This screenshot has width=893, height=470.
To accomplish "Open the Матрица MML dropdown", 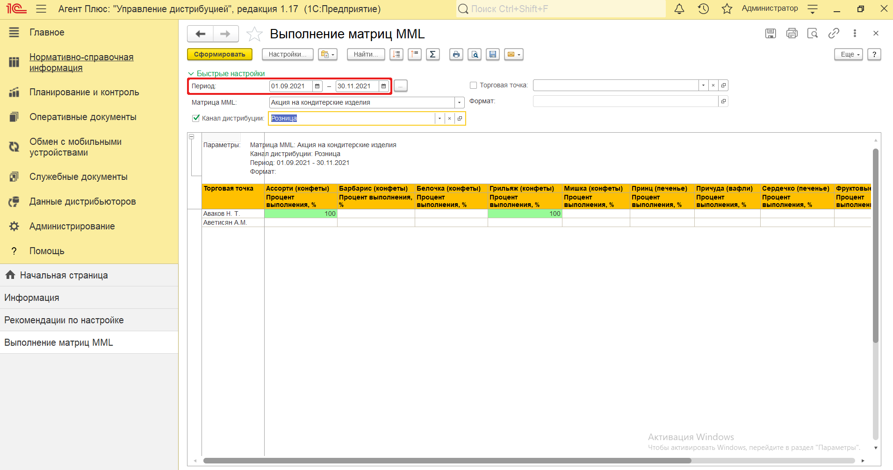I will [x=460, y=102].
